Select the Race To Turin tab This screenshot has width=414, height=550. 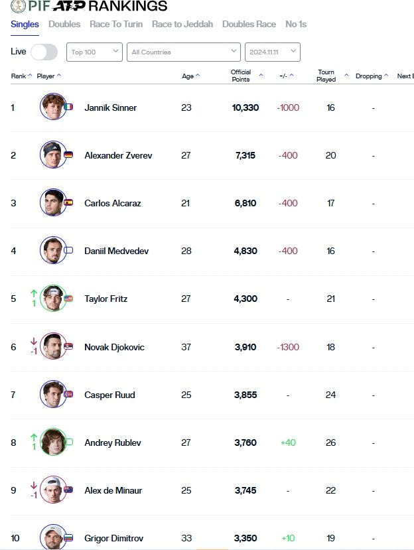tap(116, 24)
